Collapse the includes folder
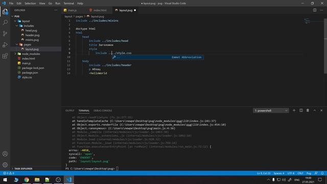Viewport: 327px width, 184px height. [29, 26]
